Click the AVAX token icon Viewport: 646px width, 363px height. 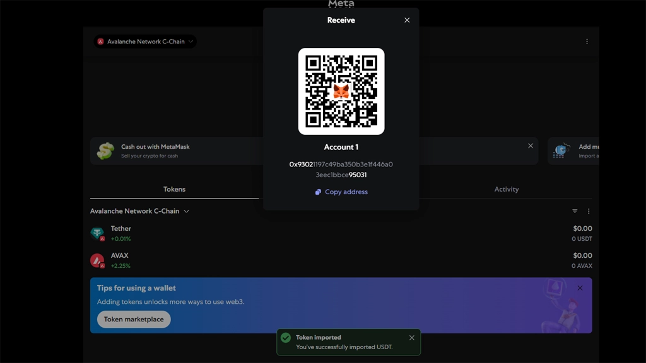click(97, 260)
